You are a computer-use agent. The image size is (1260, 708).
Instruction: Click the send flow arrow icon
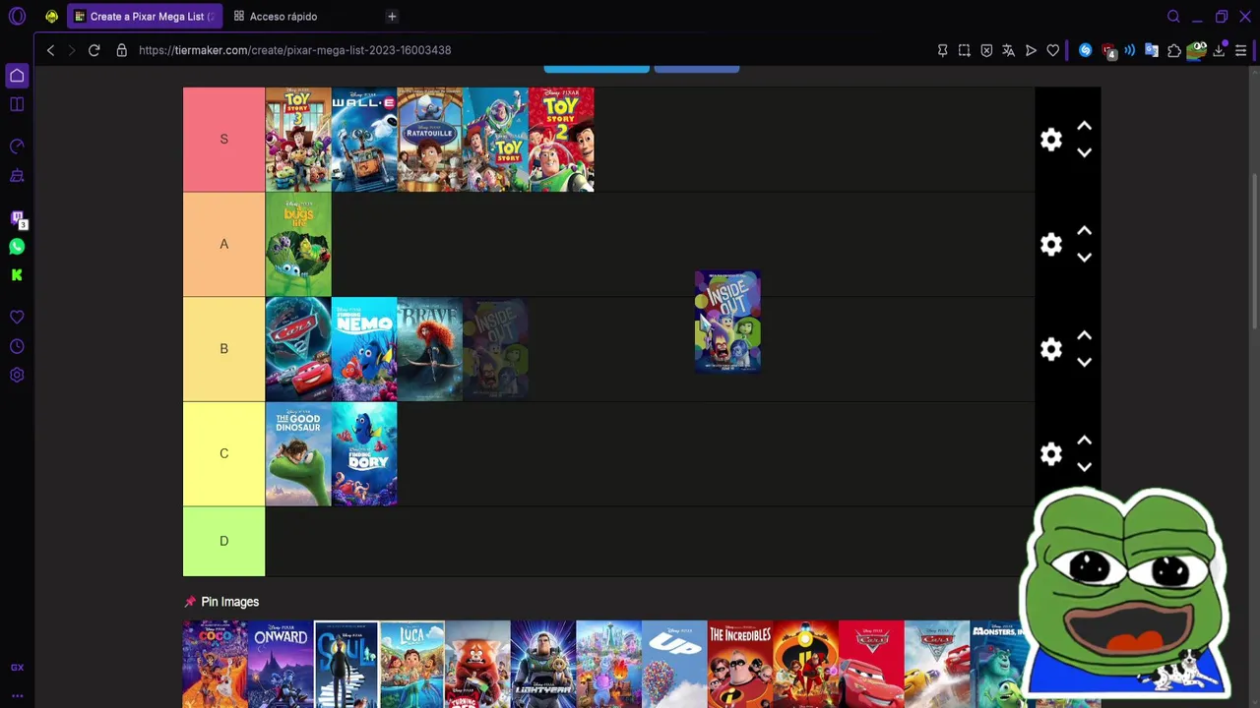[1031, 50]
